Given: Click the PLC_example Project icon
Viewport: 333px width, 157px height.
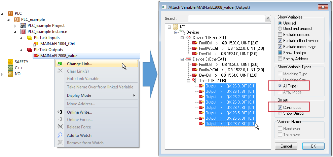Looking at the screenshot, I should pos(23,26).
